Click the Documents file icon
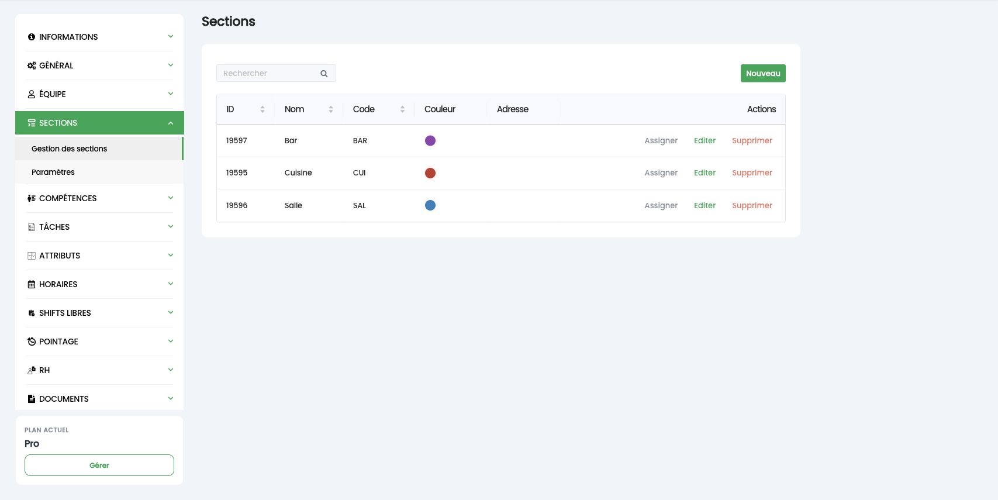This screenshot has height=500, width=998. [x=32, y=399]
